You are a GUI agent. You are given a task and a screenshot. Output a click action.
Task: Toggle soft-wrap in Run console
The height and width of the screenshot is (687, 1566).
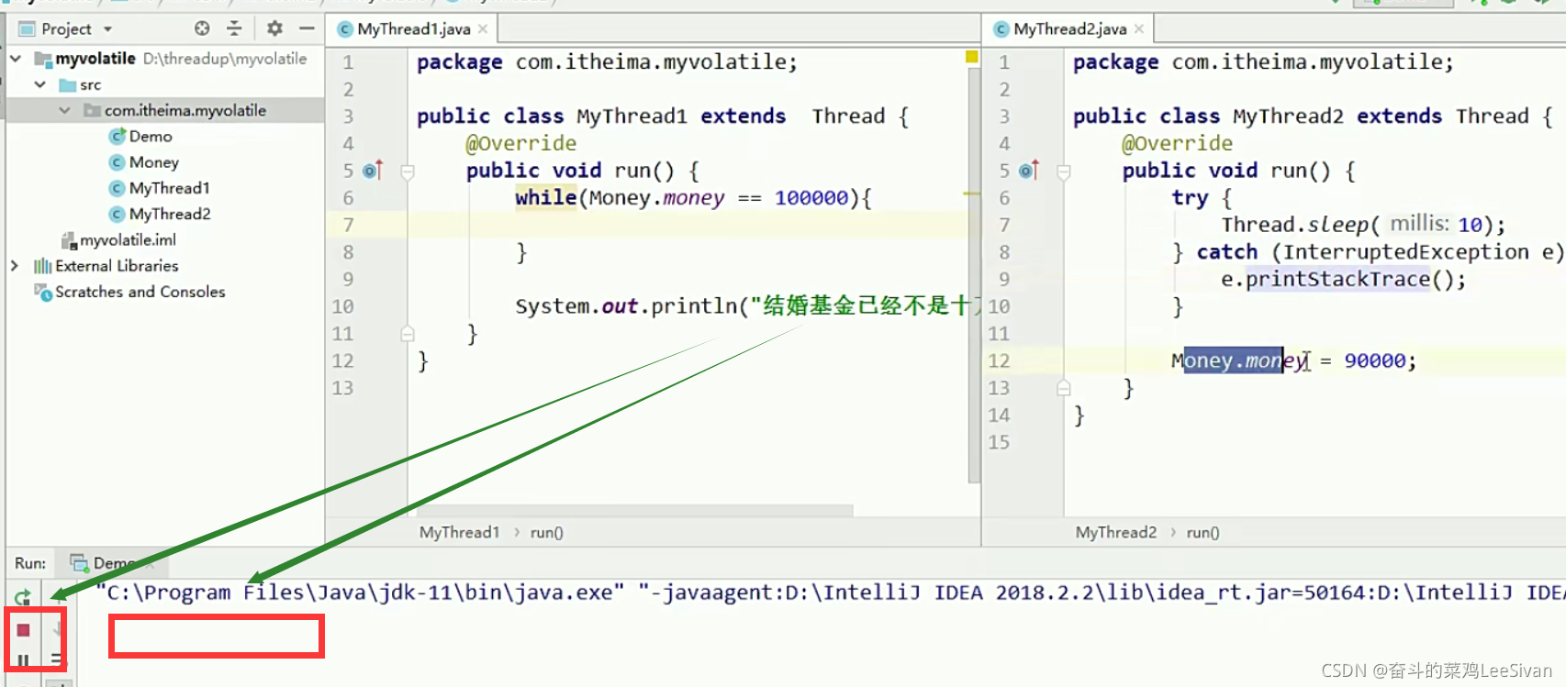(57, 659)
